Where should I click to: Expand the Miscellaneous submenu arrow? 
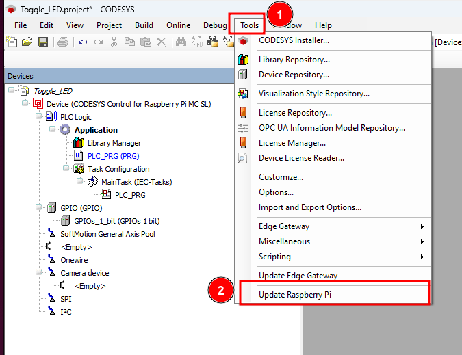point(422,241)
